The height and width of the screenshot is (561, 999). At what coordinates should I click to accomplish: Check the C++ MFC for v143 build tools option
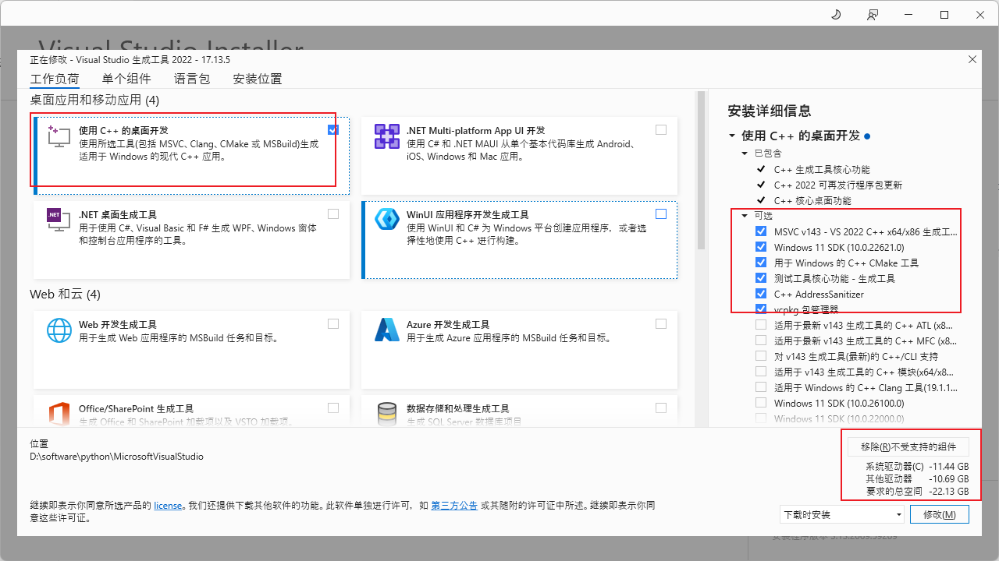[761, 340]
